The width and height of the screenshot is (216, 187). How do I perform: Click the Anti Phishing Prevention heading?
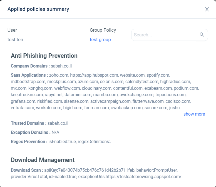(44, 56)
